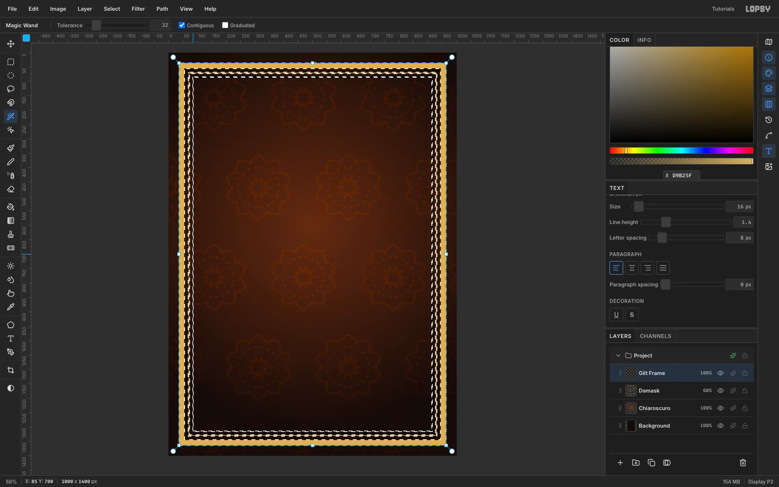Toggle the Color palette panel icon
Viewport: 779px width, 487px height.
pos(769,73)
